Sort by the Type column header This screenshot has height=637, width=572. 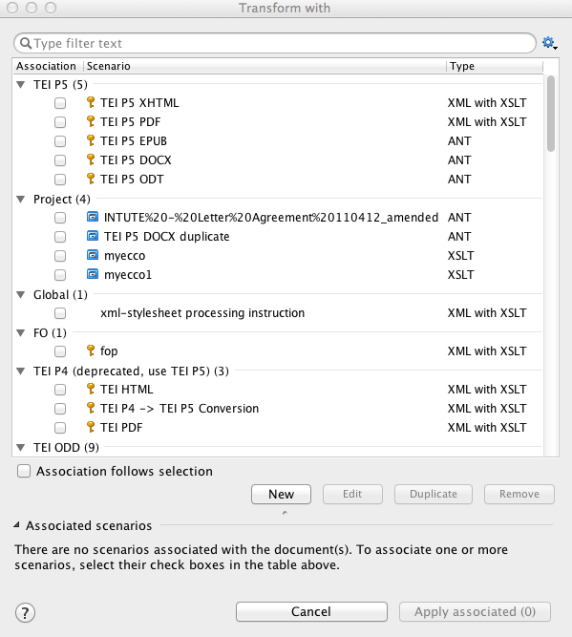tap(495, 66)
